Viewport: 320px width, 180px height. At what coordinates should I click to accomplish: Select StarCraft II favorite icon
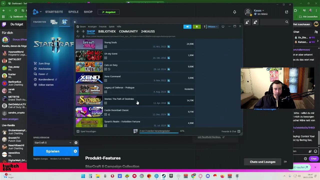click(x=64, y=22)
